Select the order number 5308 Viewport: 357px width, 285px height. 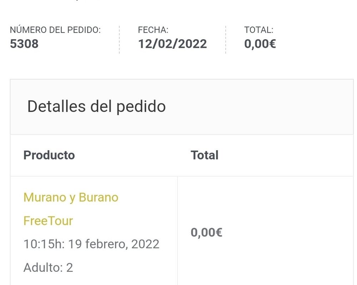click(x=24, y=43)
